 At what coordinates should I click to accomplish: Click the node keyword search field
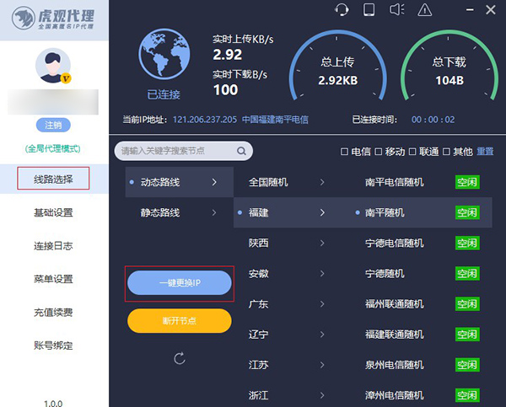click(x=174, y=151)
